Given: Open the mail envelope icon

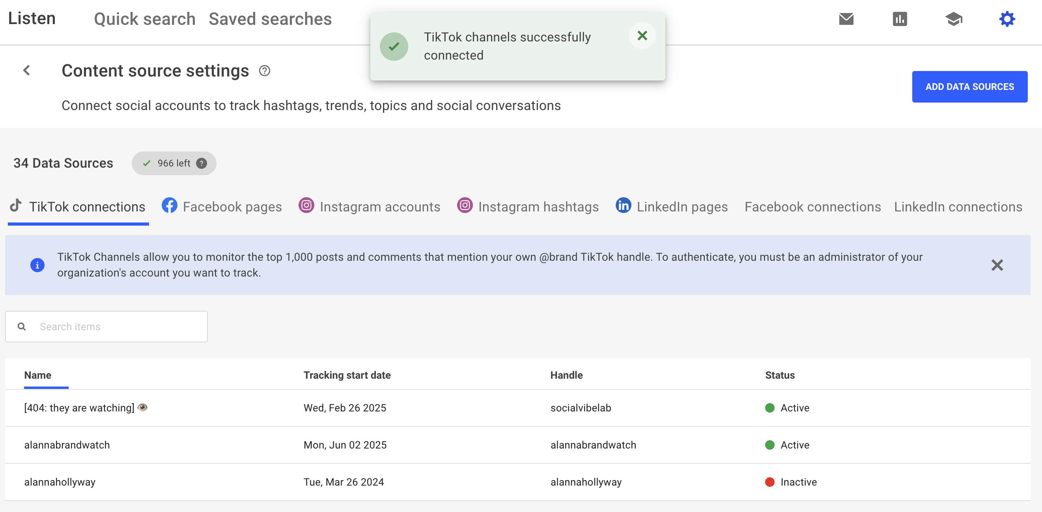Looking at the screenshot, I should tap(846, 19).
